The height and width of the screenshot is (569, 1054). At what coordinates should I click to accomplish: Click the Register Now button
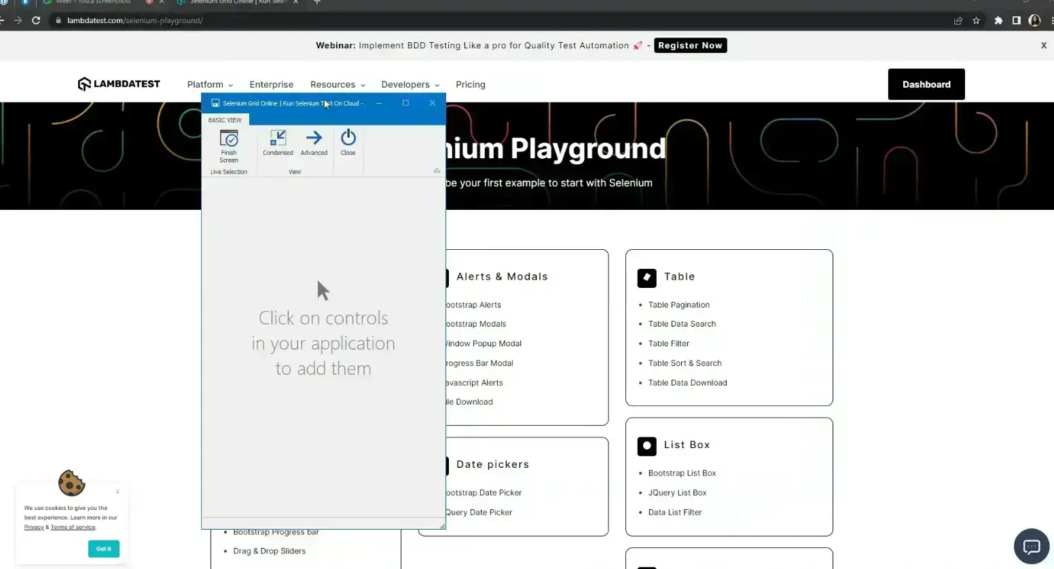point(690,45)
